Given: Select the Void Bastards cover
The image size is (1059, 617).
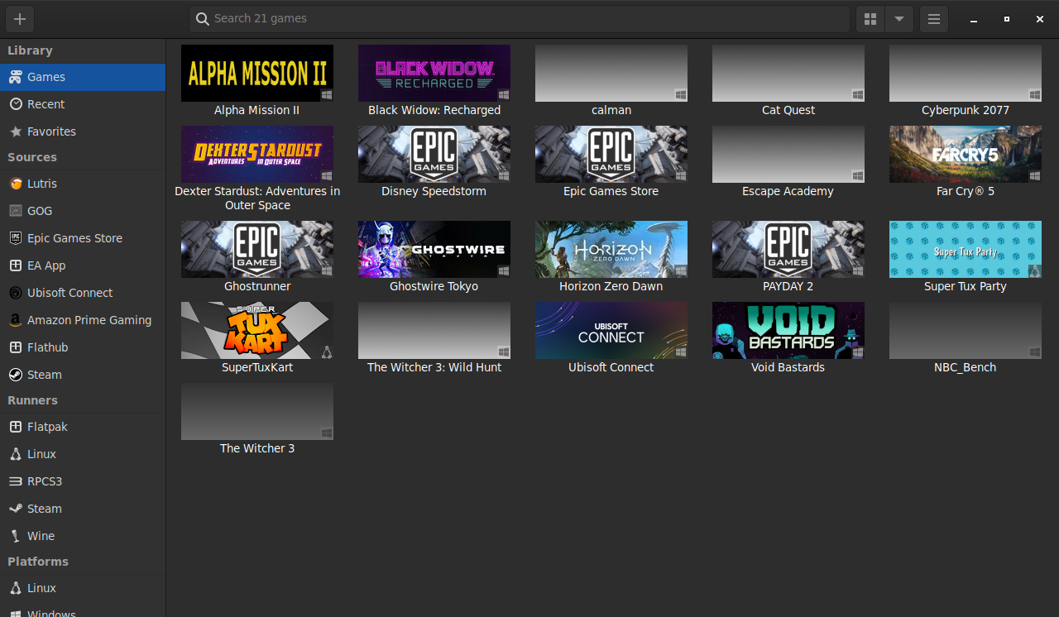Looking at the screenshot, I should [788, 330].
